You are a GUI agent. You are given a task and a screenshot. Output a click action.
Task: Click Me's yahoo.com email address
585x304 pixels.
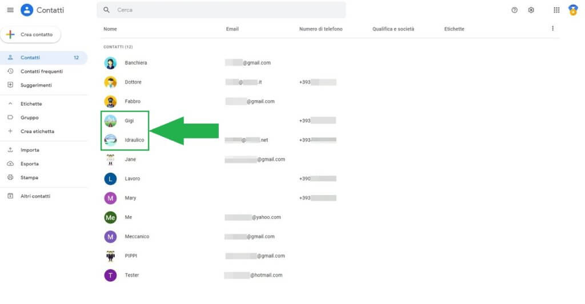[253, 217]
